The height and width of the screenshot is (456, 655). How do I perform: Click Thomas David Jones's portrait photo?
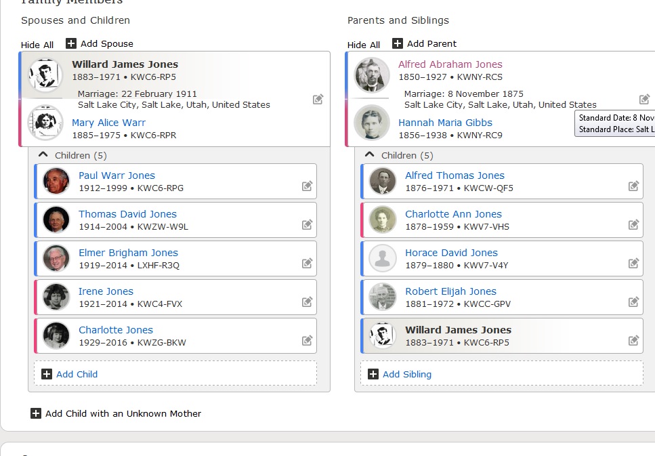click(x=56, y=220)
